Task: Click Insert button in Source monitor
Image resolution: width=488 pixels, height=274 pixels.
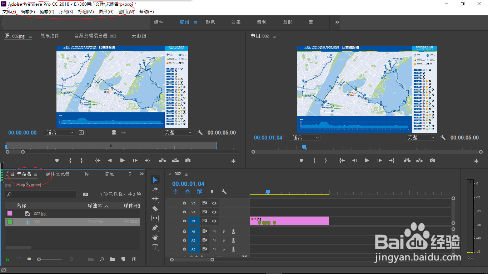Action: click(163, 161)
